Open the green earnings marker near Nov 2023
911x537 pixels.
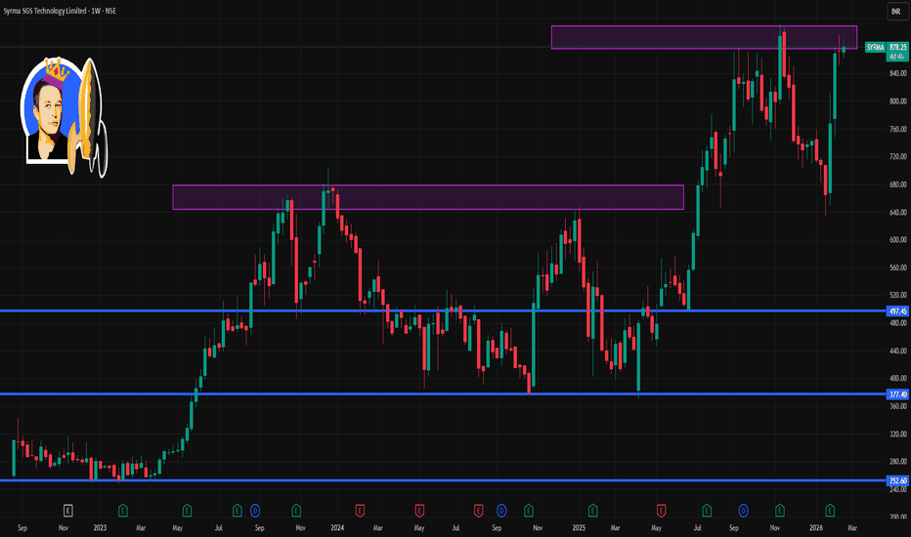(296, 511)
